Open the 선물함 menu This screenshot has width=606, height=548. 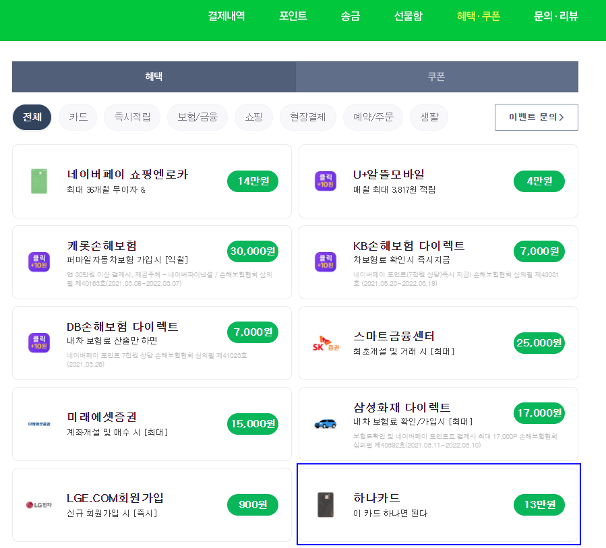tap(408, 16)
